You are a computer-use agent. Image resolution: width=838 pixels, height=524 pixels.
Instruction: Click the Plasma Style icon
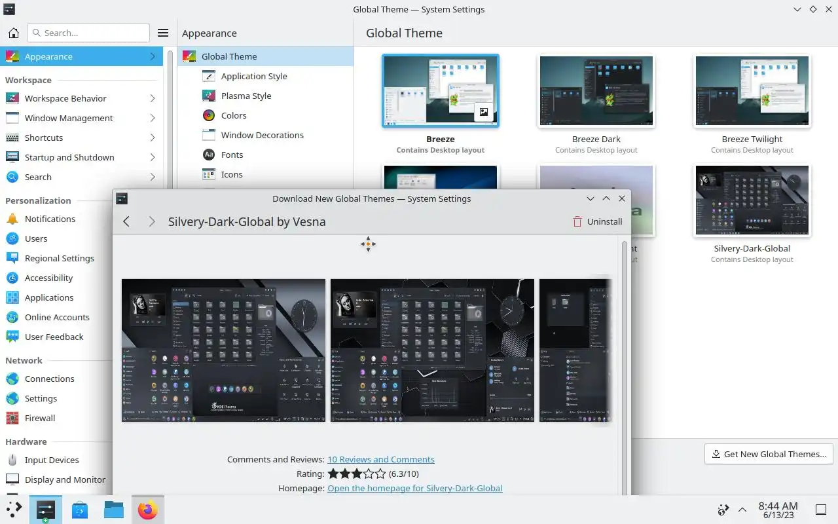click(x=209, y=96)
